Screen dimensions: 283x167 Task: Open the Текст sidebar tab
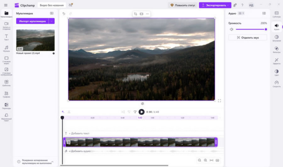[6, 37]
